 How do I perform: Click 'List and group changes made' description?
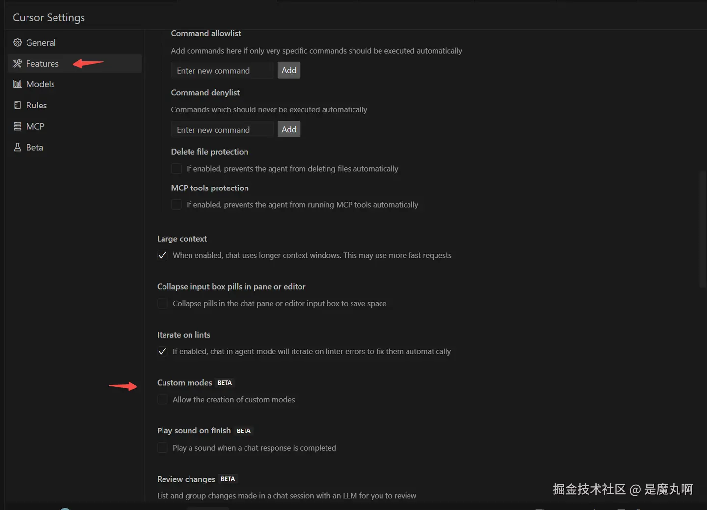point(287,496)
